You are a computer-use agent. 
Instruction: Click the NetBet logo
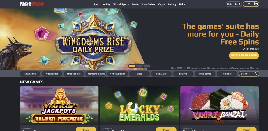(x=32, y=4)
